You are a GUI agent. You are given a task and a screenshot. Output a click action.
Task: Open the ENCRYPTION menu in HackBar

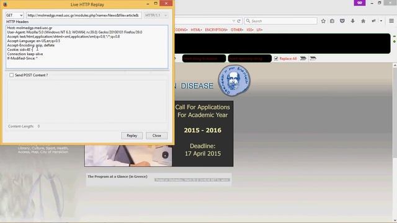[x=216, y=30]
